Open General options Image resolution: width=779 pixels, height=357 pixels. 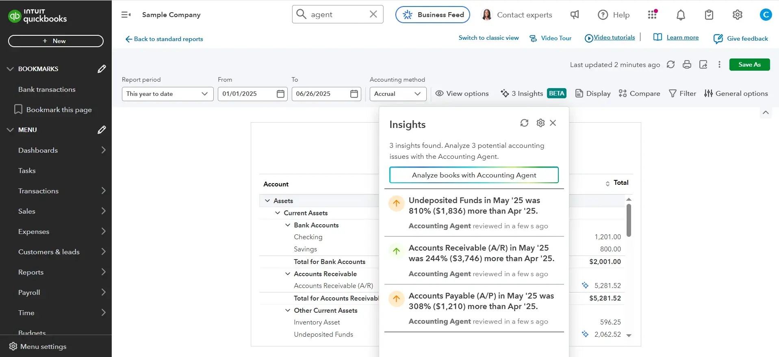pyautogui.click(x=736, y=93)
